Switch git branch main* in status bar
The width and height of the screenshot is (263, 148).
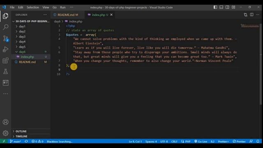(15, 141)
